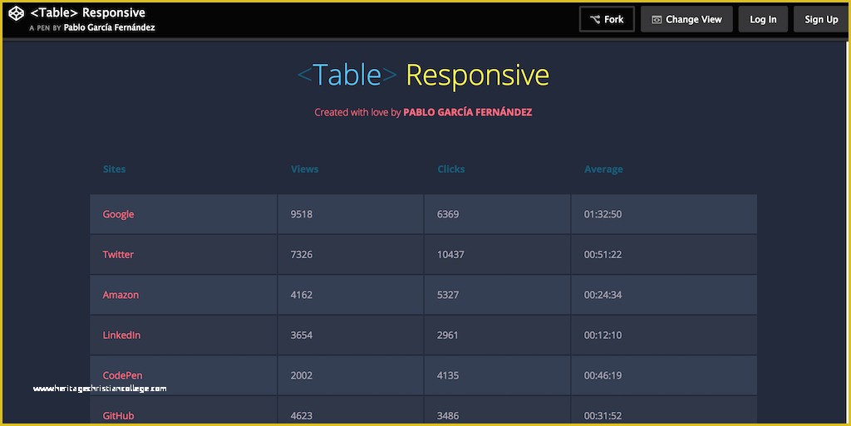Click the Average column header
The width and height of the screenshot is (851, 426).
[603, 169]
